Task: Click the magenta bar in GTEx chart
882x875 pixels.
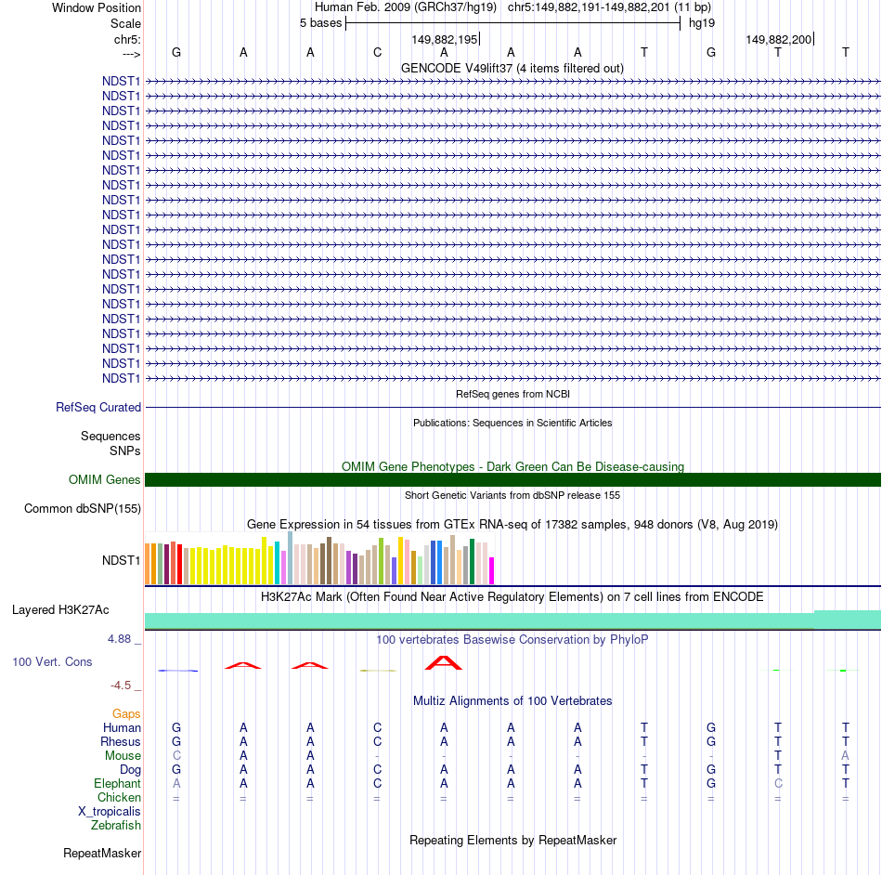Action: pyautogui.click(x=492, y=570)
